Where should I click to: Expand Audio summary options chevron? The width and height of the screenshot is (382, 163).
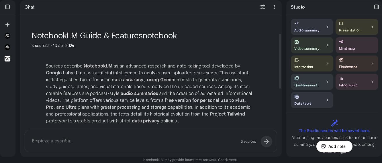coord(328,27)
